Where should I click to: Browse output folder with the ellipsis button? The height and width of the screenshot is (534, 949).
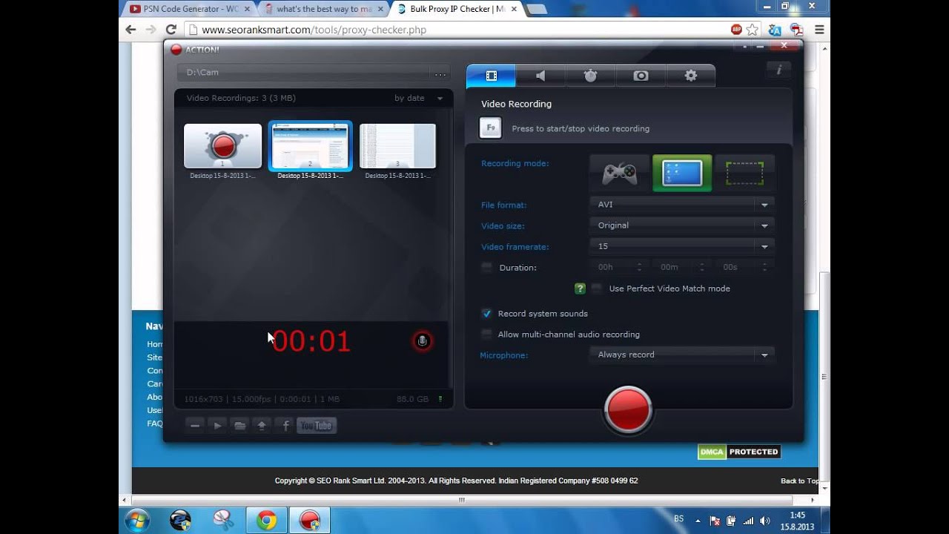(440, 73)
